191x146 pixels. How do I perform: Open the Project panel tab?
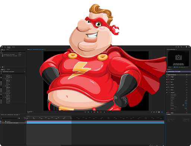pyautogui.click(x=2, y=50)
